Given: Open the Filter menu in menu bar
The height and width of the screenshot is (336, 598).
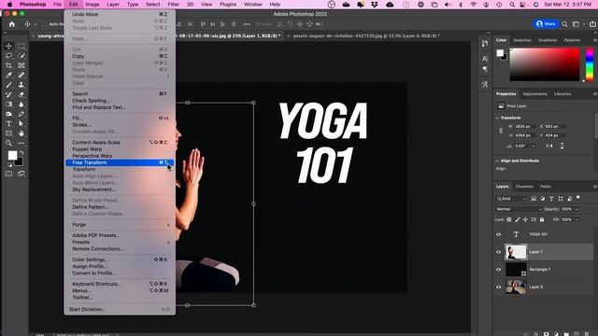Looking at the screenshot, I should coord(173,4).
